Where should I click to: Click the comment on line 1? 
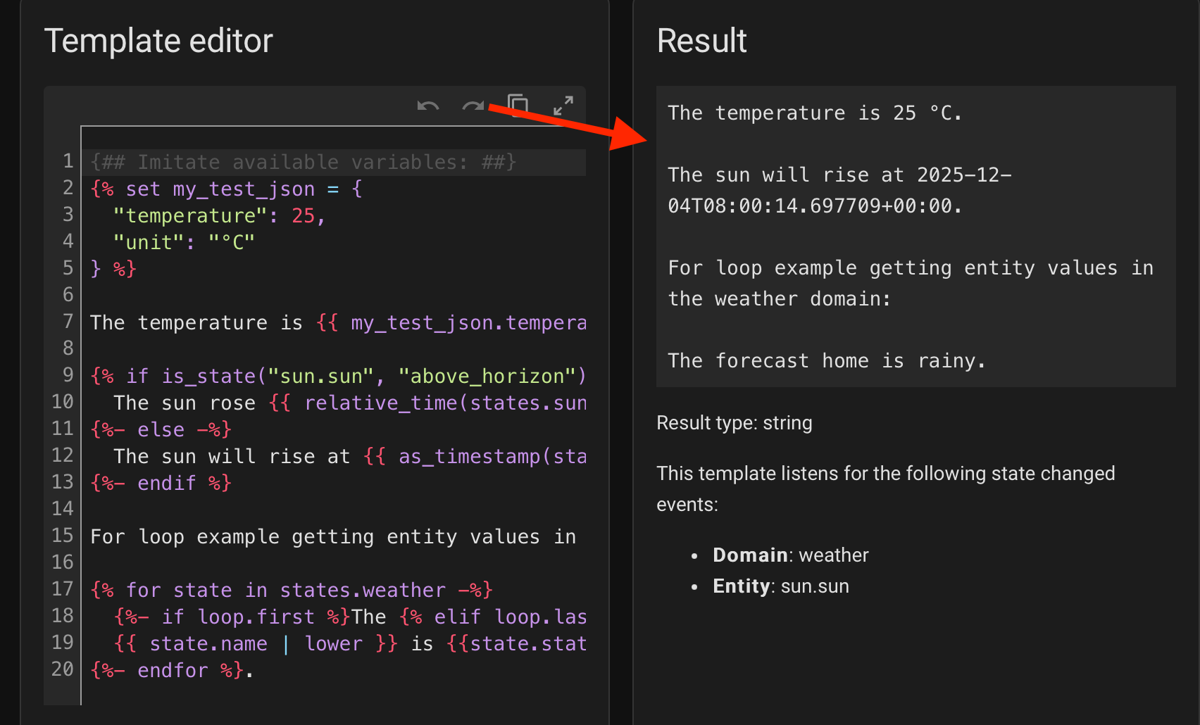click(x=303, y=163)
